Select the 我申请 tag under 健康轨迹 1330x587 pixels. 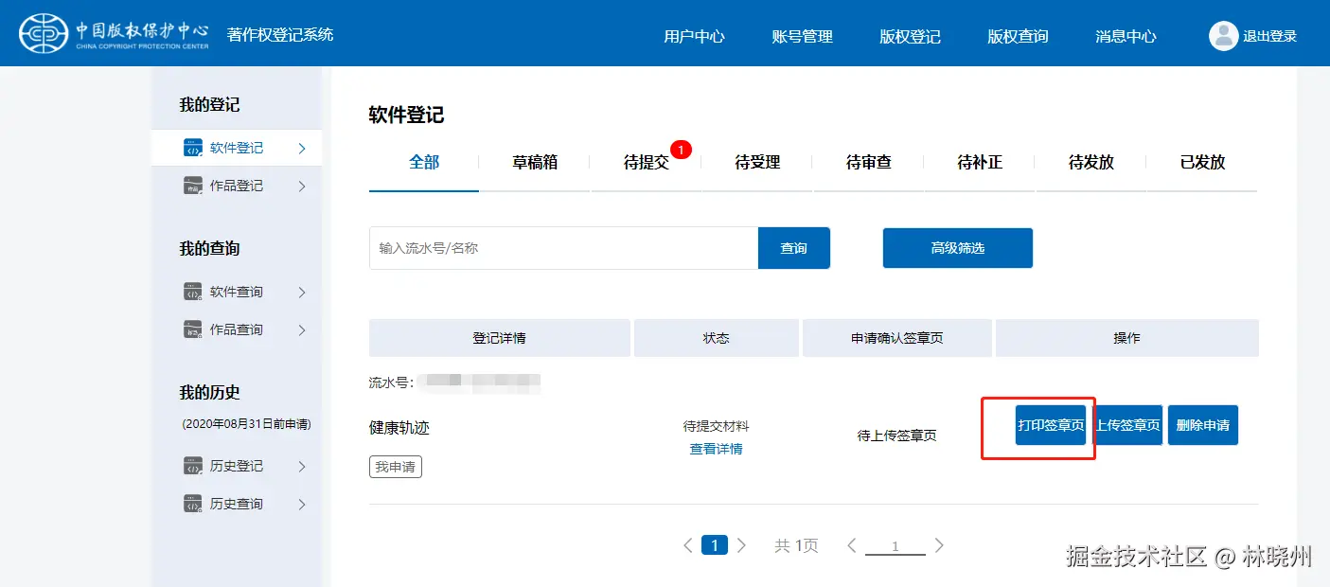[396, 467]
